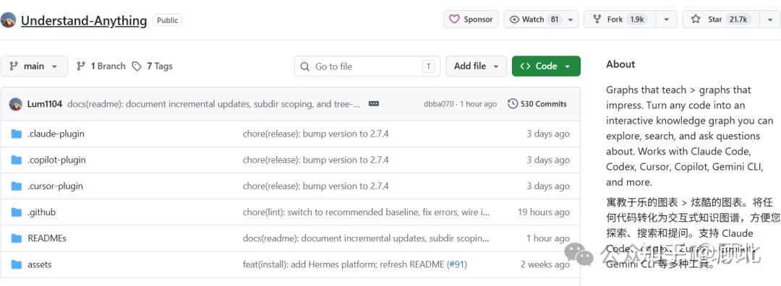Screen dimensions: 781x286
Task: Click the folder icon for .cursor-plugin
Action: 17,186
